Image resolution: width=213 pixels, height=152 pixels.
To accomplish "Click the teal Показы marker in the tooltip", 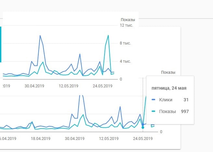I will 153,111.
